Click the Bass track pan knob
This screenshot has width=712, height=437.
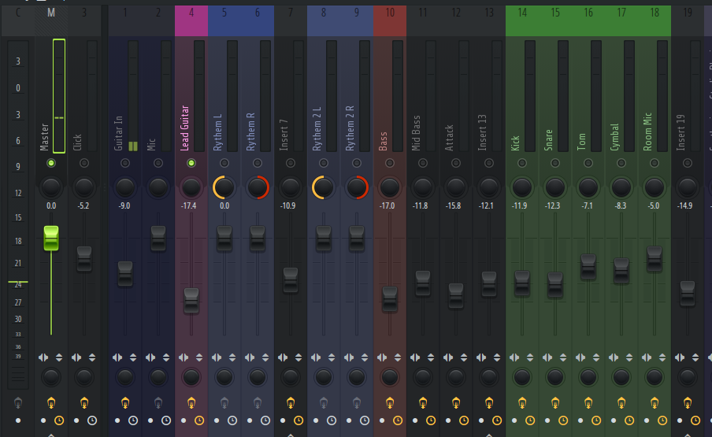pyautogui.click(x=389, y=187)
